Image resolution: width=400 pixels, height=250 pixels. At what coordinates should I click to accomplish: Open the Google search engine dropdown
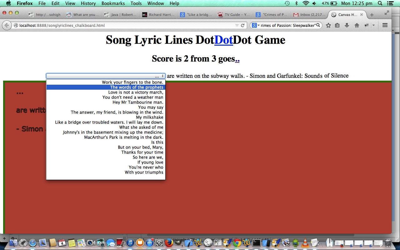[256, 25]
